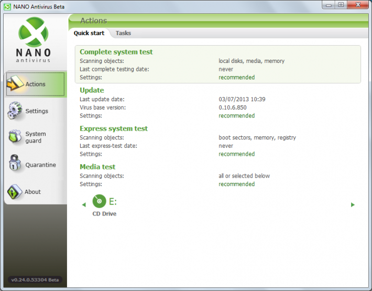Click 'Last express-test date:' label

108,146
